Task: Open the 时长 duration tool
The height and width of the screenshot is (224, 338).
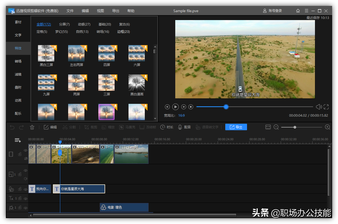Action: 167,127
